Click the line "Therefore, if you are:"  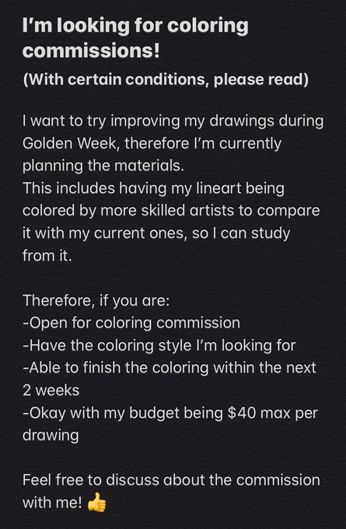pos(96,300)
